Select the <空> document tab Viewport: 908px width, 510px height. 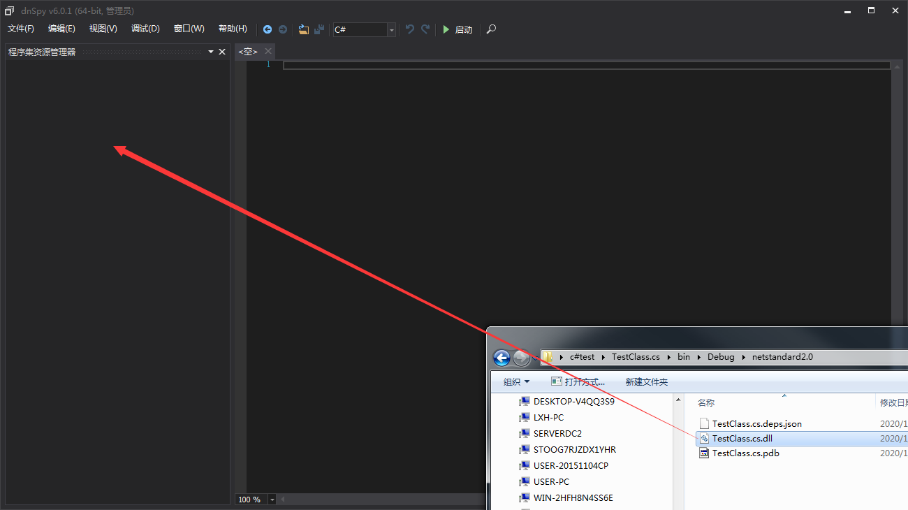[x=248, y=52]
